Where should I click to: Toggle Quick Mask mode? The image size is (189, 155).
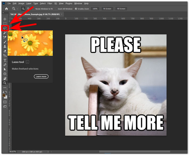pyautogui.click(x=5, y=102)
